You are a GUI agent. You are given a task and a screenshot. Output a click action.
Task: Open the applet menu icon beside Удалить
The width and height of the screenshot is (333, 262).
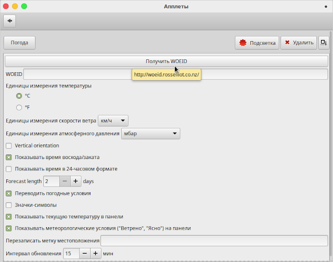pyautogui.click(x=324, y=43)
